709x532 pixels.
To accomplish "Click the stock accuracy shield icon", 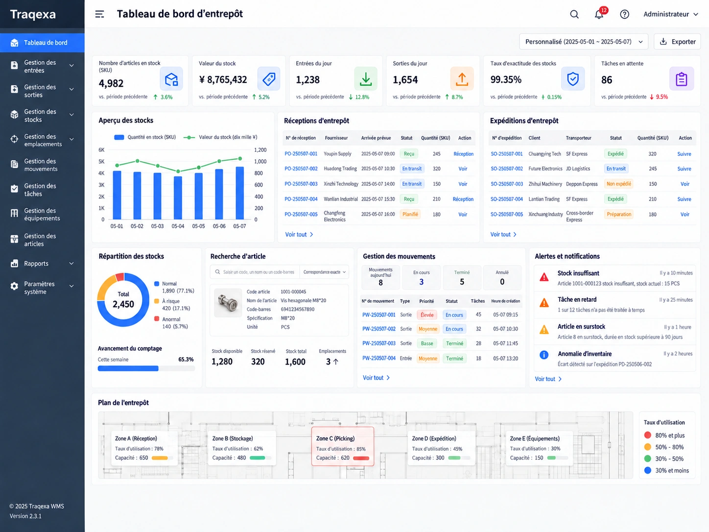I will (x=573, y=79).
